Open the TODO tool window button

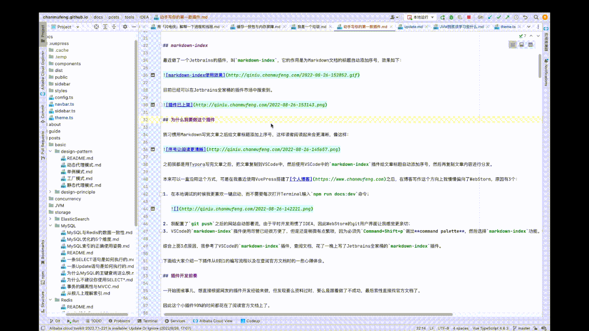[x=96, y=321]
